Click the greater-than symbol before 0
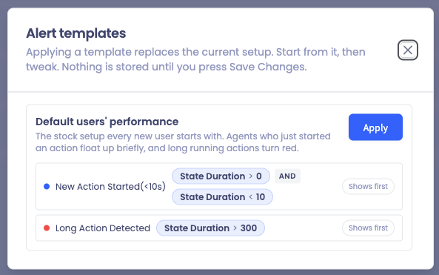This screenshot has height=275, width=439. (251, 176)
